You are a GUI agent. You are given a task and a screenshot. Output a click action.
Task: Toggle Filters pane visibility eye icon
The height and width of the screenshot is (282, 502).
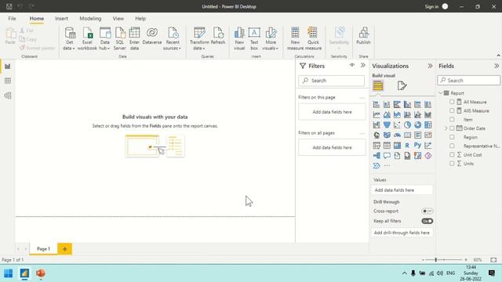[x=352, y=65]
